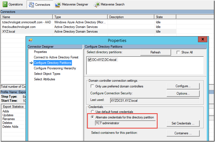Select the Select Attributes page
Viewport: 215px width, 142px height.
tap(44, 79)
